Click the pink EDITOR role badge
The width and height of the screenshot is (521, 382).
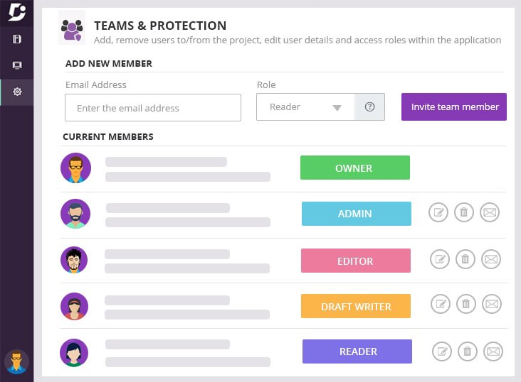point(355,261)
